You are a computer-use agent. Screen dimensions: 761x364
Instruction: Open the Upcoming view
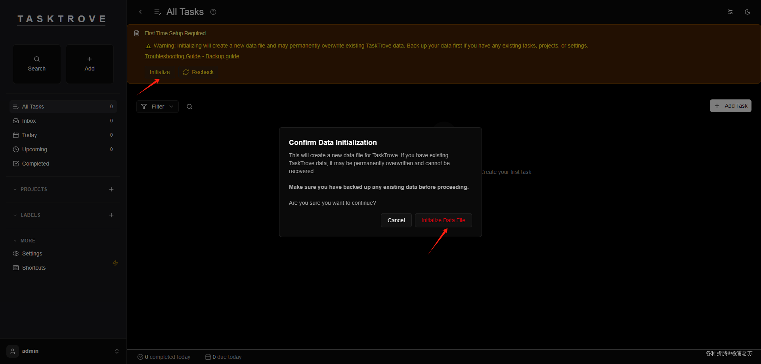pos(63,149)
